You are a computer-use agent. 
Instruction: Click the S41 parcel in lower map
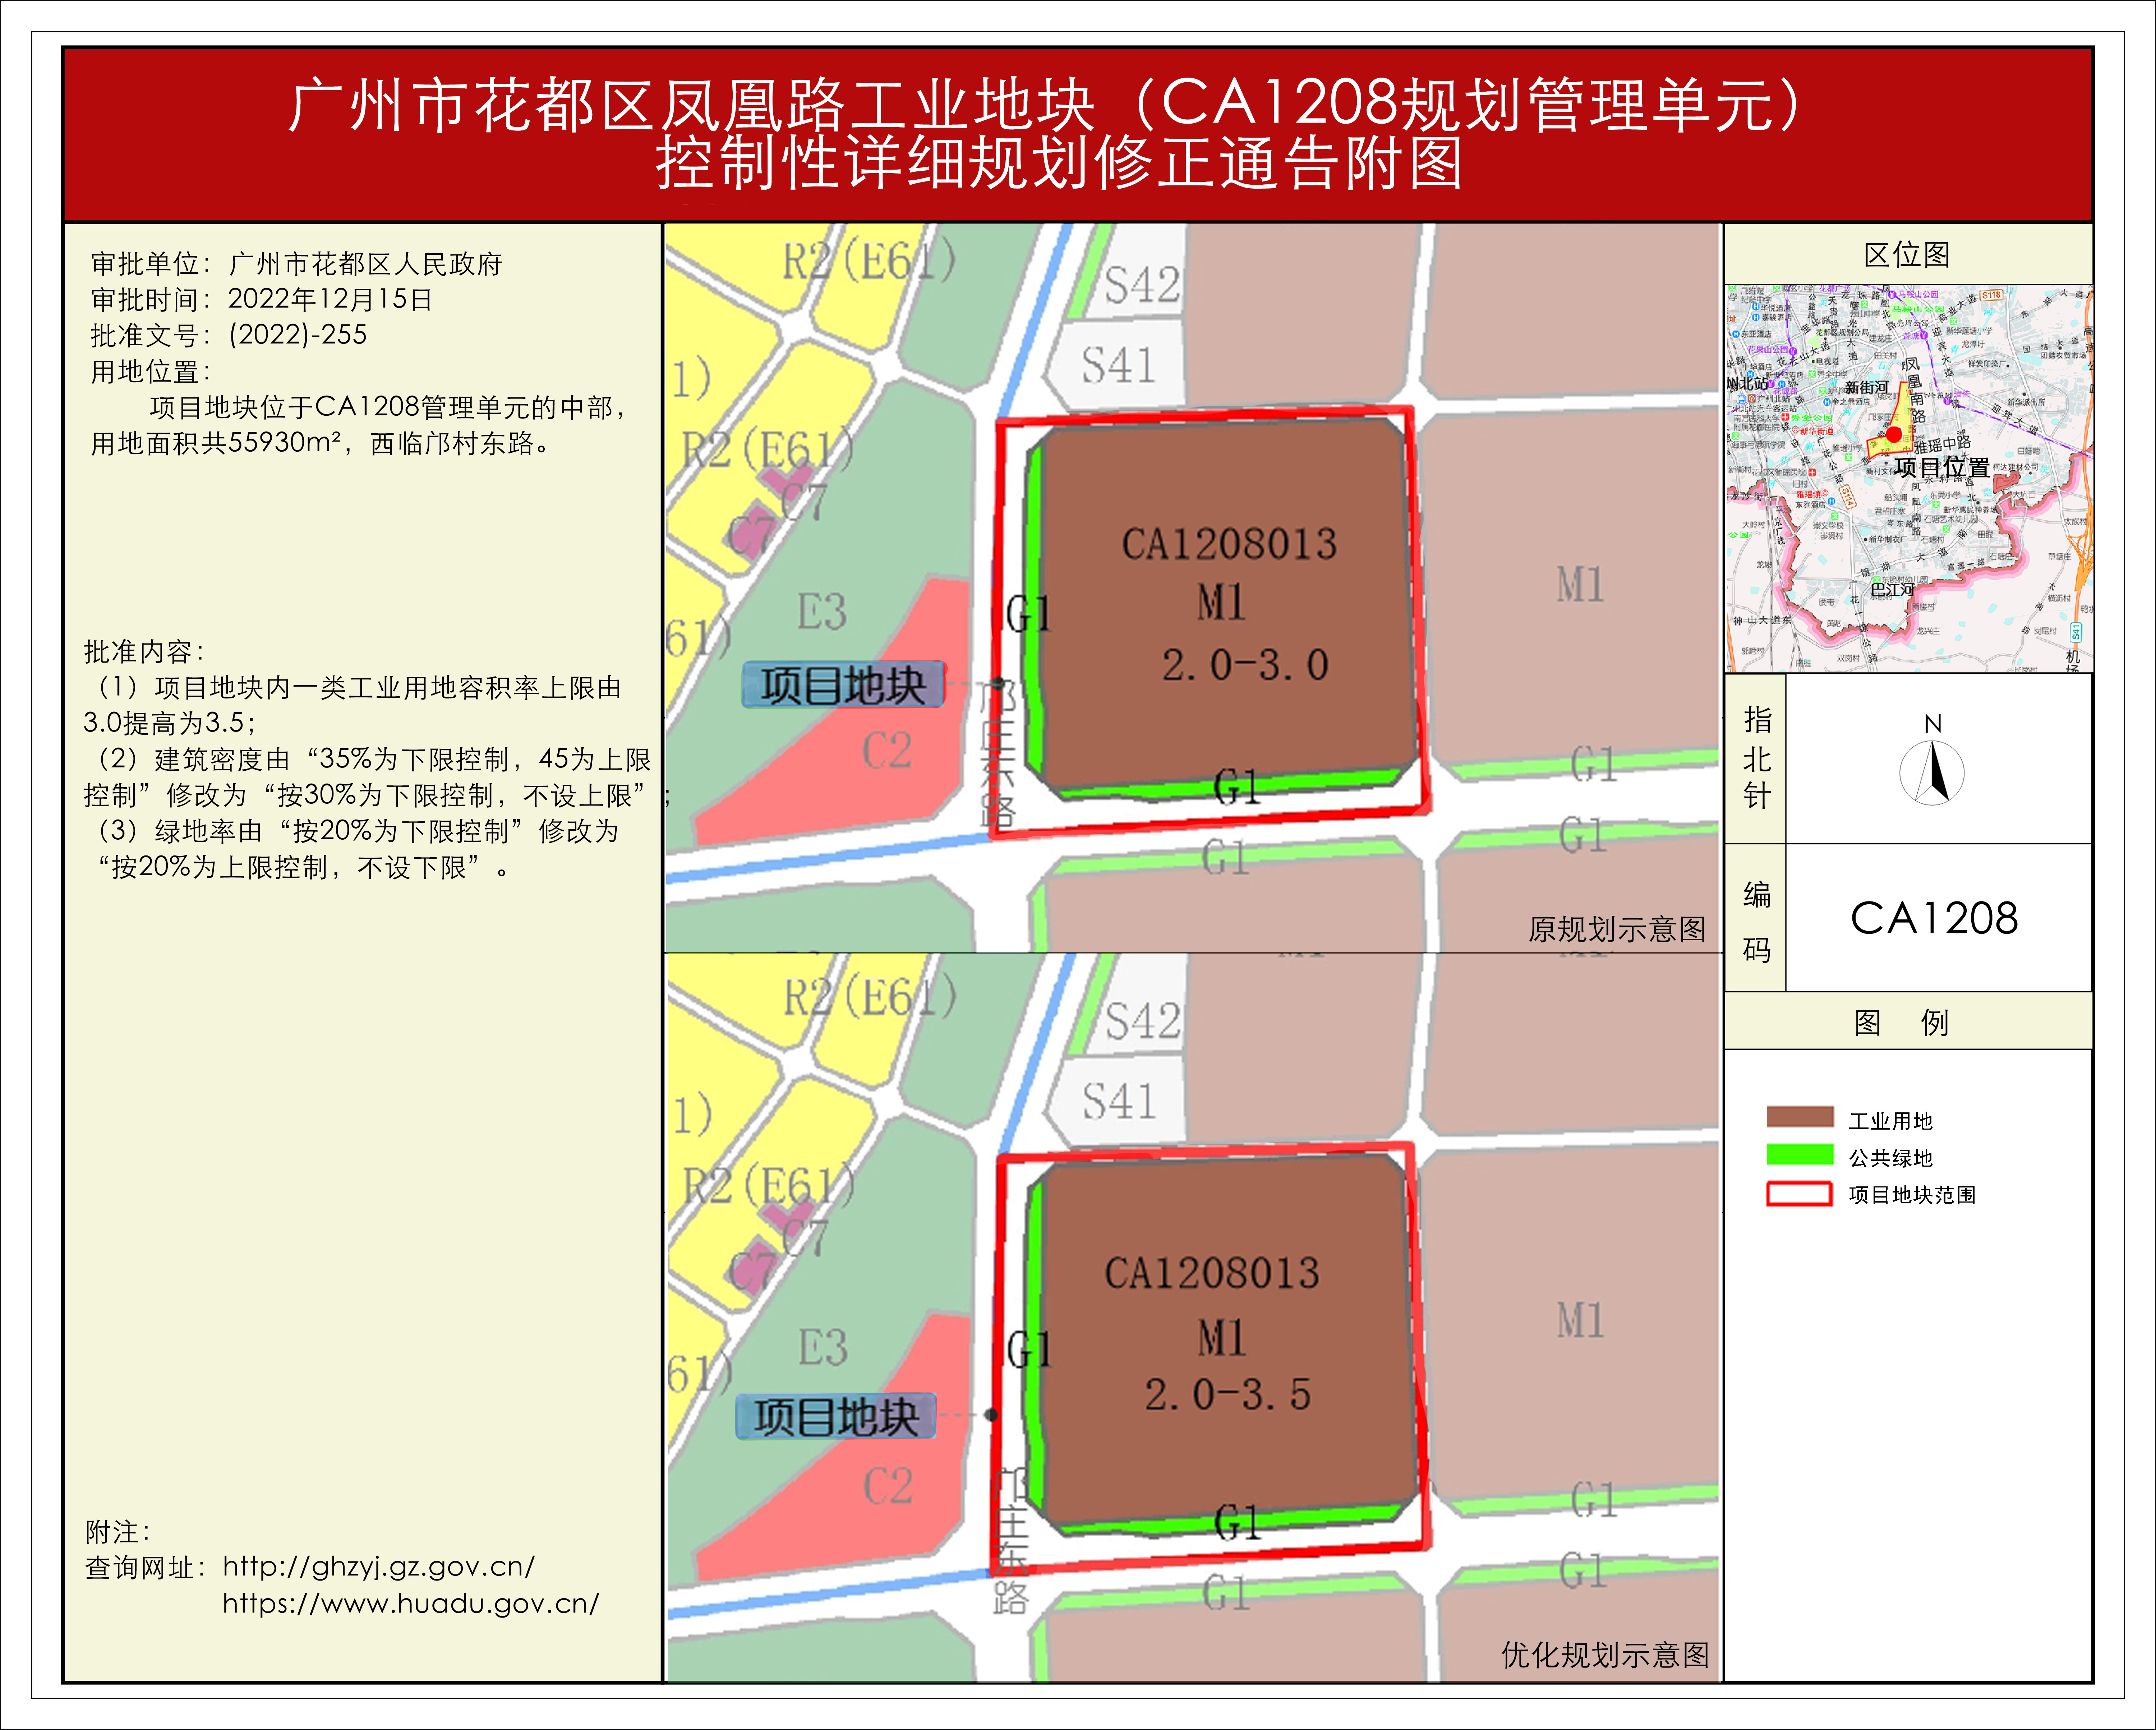pyautogui.click(x=1119, y=1101)
